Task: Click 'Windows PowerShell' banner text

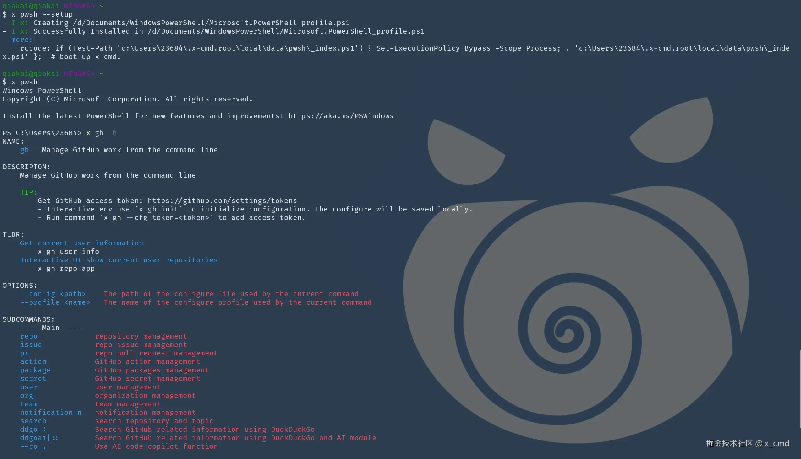Action: [42, 91]
